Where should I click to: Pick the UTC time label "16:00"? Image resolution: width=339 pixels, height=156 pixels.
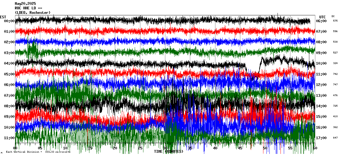click(x=321, y=127)
